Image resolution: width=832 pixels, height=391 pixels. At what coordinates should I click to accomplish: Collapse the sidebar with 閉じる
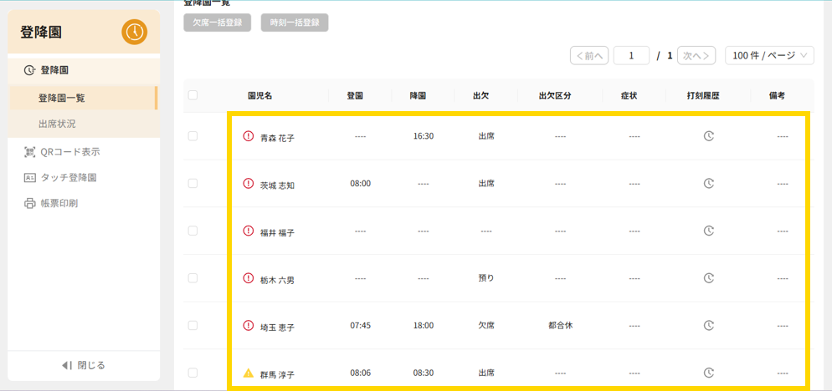pos(84,365)
